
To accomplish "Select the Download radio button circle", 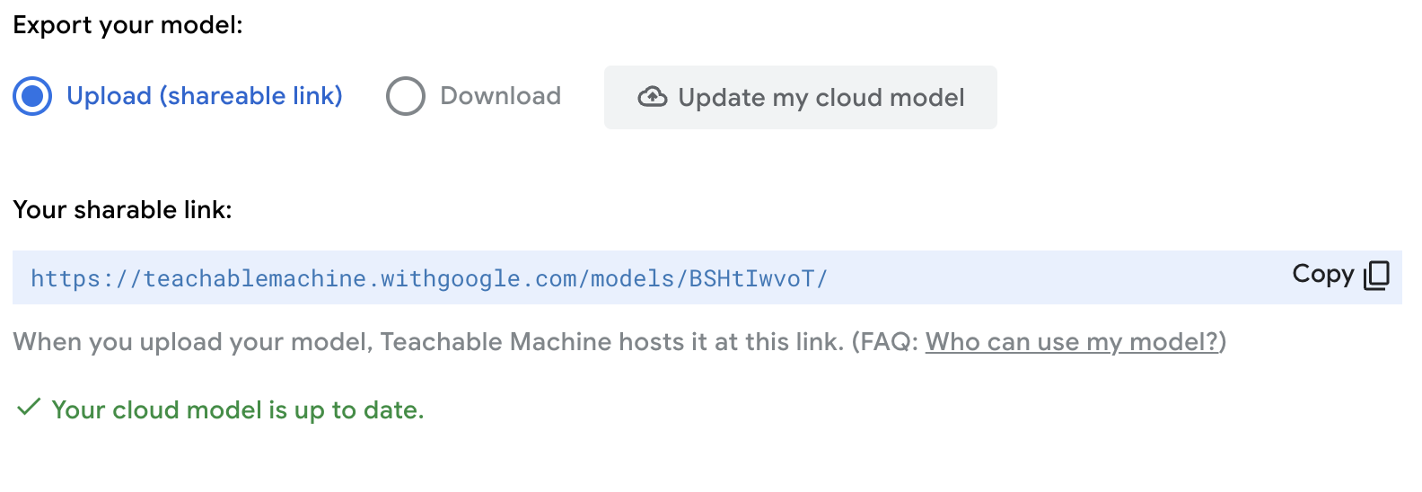I will 405,96.
